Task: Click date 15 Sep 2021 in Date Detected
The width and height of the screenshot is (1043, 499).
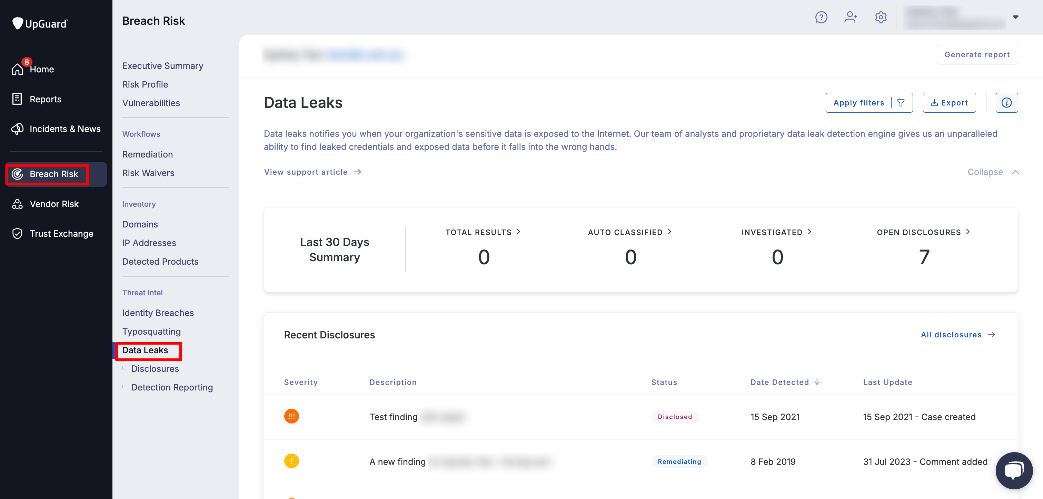Action: (775, 417)
